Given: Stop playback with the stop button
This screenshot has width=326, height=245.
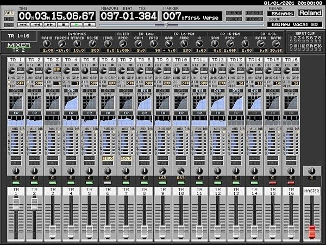Looking at the screenshot, I should 63,25.
